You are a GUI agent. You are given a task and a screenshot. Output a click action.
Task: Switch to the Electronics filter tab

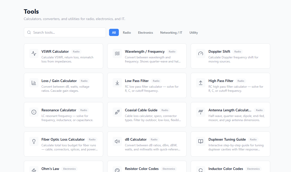(x=145, y=32)
